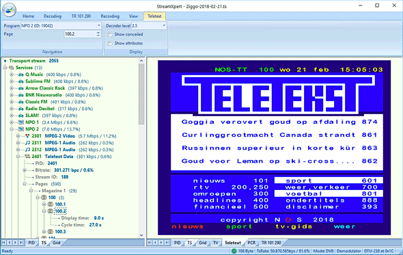Enable the Show concealed checkbox
403x255 pixels.
tap(110, 34)
